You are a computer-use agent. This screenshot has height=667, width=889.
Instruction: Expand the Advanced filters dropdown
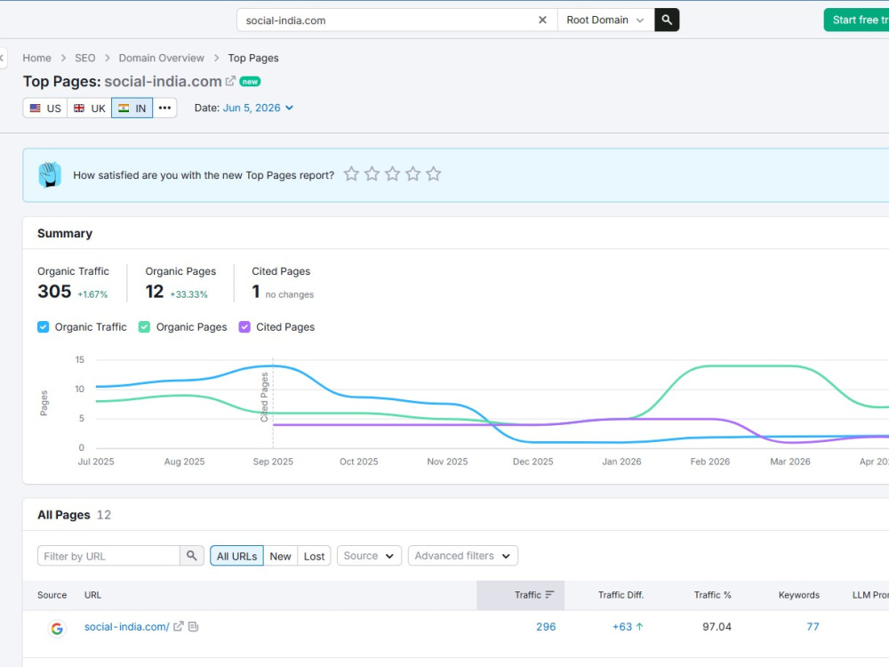[462, 556]
